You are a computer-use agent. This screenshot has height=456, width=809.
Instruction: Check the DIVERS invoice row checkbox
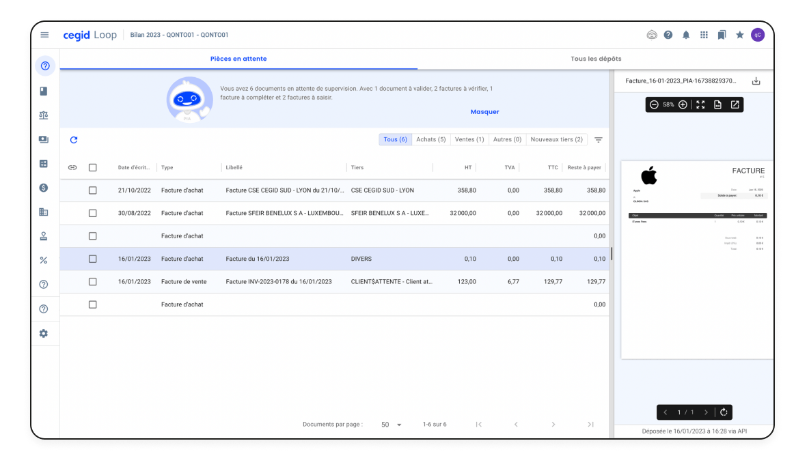(x=93, y=259)
